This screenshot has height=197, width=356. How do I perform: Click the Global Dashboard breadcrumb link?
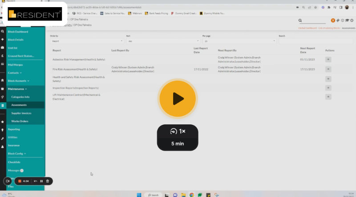[x=308, y=28]
